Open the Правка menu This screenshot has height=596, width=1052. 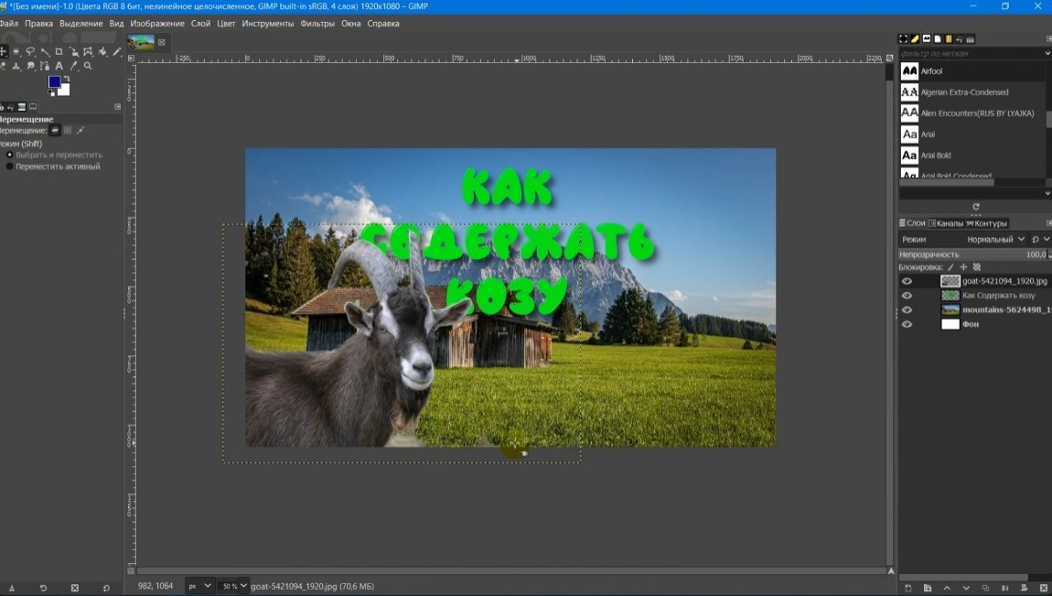[39, 24]
